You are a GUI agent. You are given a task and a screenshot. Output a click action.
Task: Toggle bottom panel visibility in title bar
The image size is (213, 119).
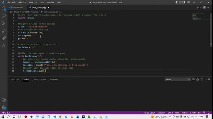click(180, 2)
